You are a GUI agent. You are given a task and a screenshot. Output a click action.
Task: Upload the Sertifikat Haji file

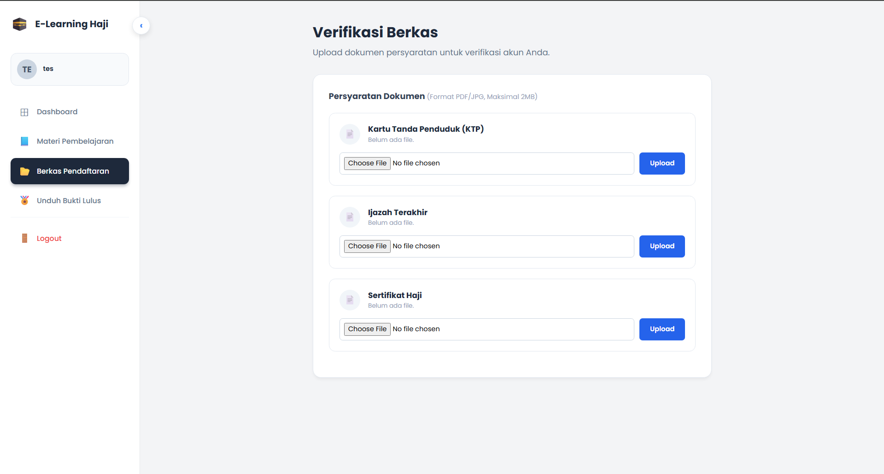point(662,329)
